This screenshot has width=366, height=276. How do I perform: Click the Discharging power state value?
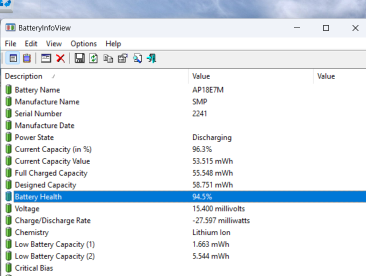tap(212, 137)
